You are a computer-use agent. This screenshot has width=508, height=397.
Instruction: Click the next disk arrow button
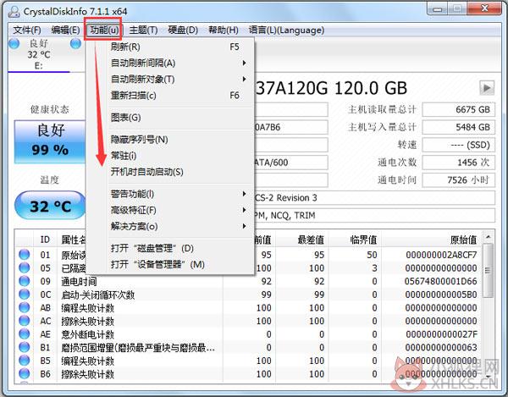pyautogui.click(x=487, y=87)
